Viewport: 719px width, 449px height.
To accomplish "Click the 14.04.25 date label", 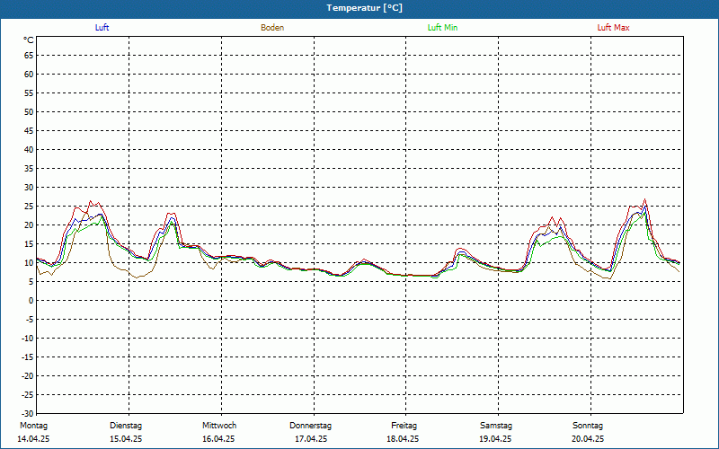I will [33, 439].
